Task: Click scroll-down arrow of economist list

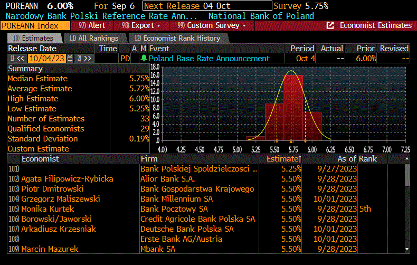Action: [407, 249]
